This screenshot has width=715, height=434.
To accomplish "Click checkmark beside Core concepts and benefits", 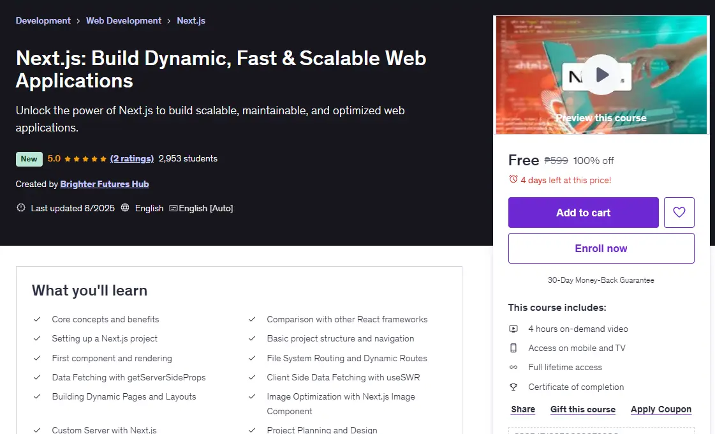I will tap(38, 319).
